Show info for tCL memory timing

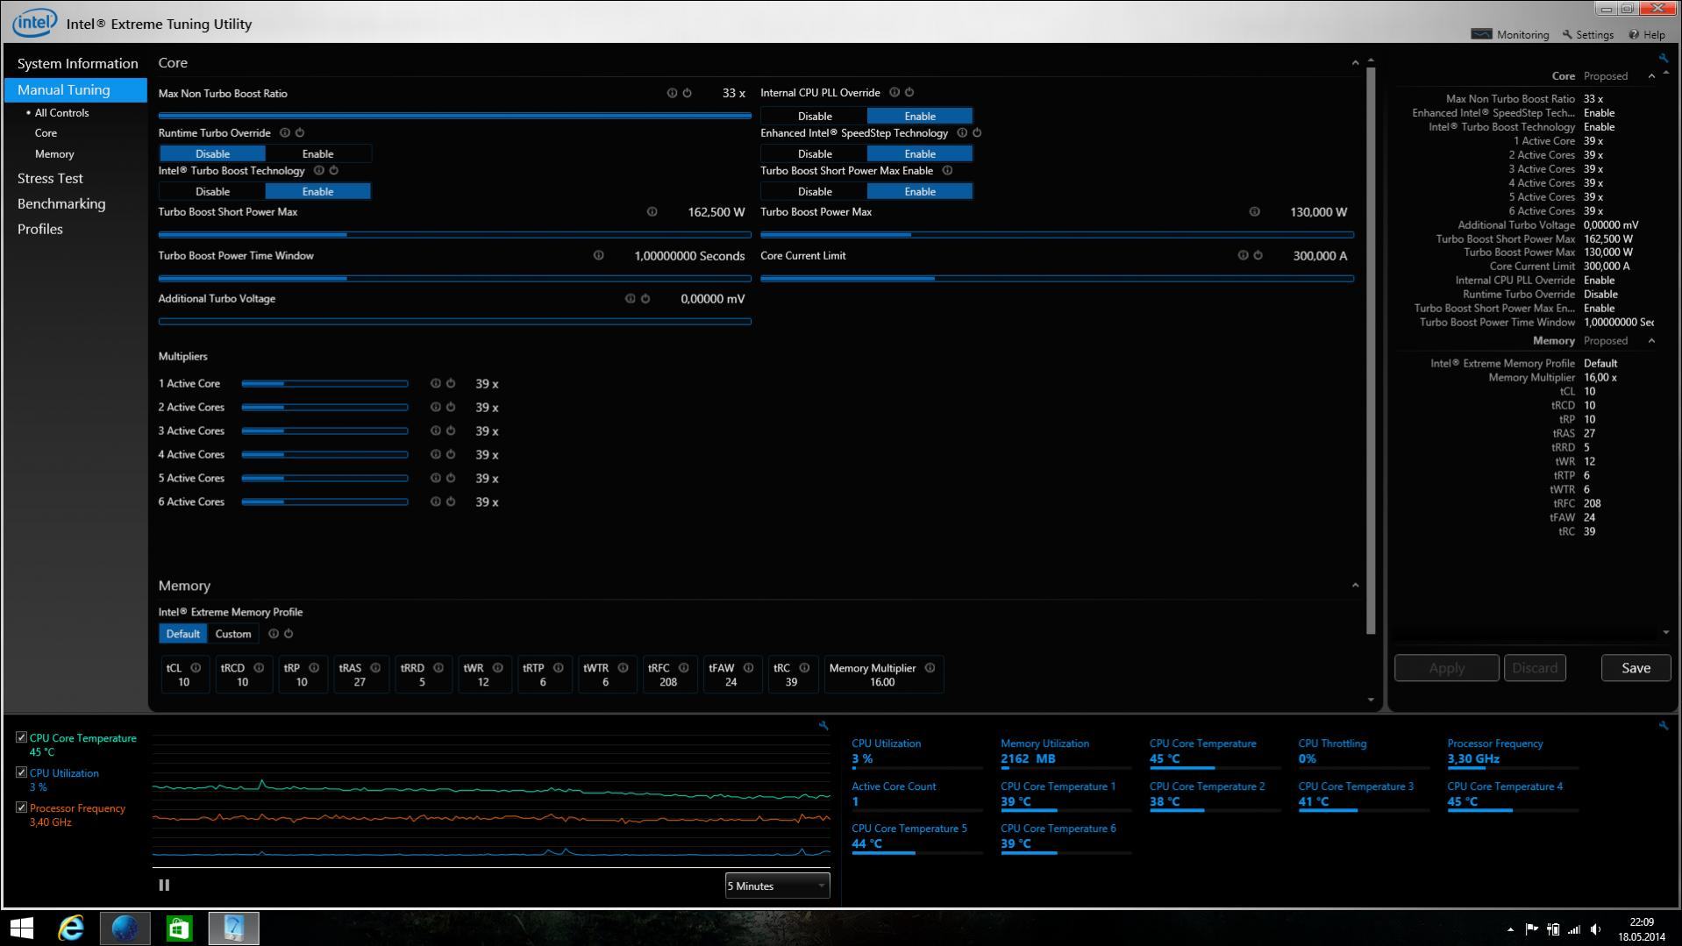(196, 668)
